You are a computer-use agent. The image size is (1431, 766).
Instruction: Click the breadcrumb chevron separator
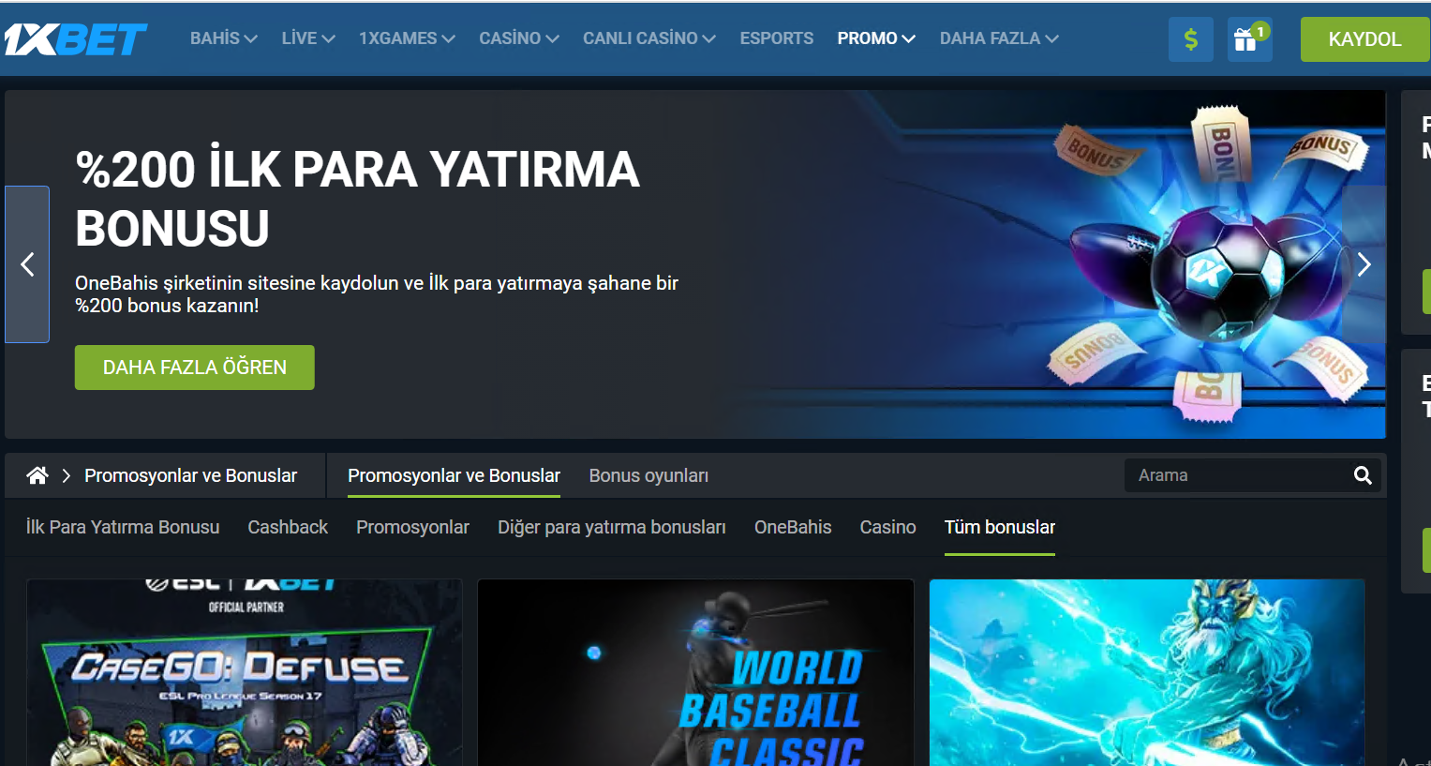pos(67,475)
